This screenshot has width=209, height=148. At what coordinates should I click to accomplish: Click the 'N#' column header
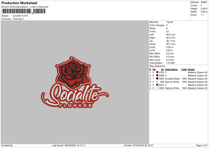154,69
